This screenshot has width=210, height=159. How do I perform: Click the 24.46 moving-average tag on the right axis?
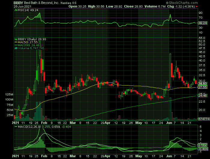(202, 95)
